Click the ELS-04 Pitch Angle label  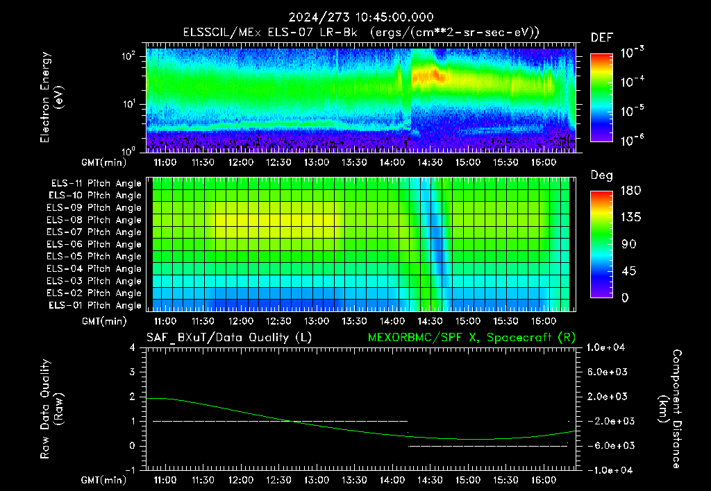point(94,268)
